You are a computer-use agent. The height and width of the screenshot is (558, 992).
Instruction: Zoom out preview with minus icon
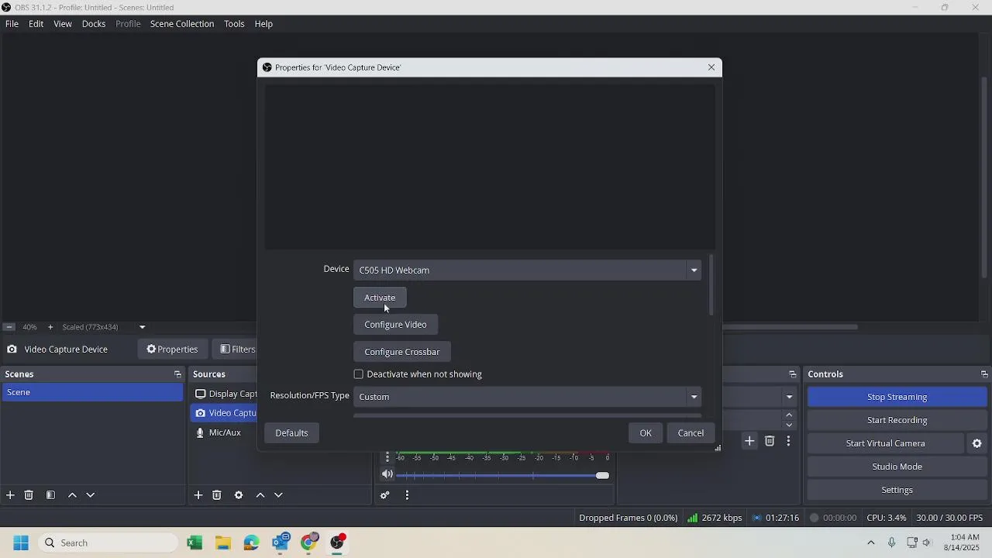pyautogui.click(x=9, y=327)
